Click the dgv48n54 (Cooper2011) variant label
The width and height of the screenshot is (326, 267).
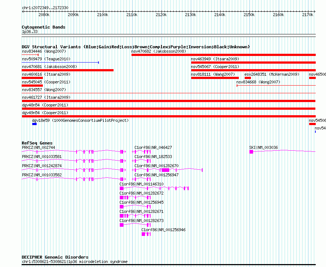coord(45,105)
